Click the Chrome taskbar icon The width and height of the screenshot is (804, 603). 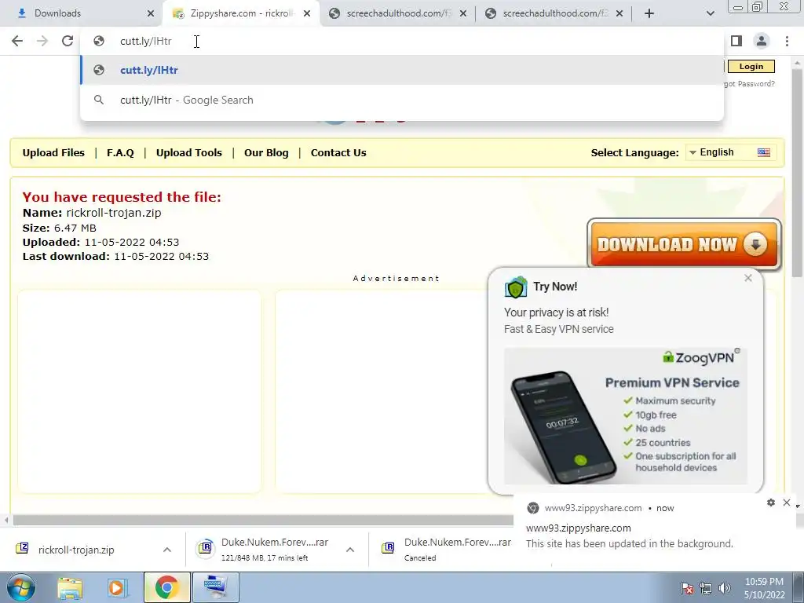point(166,587)
